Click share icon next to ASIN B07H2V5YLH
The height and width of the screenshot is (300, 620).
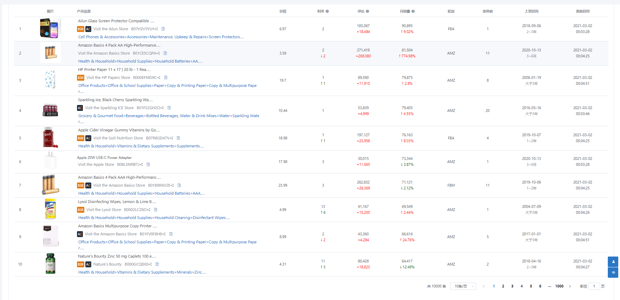(156, 29)
